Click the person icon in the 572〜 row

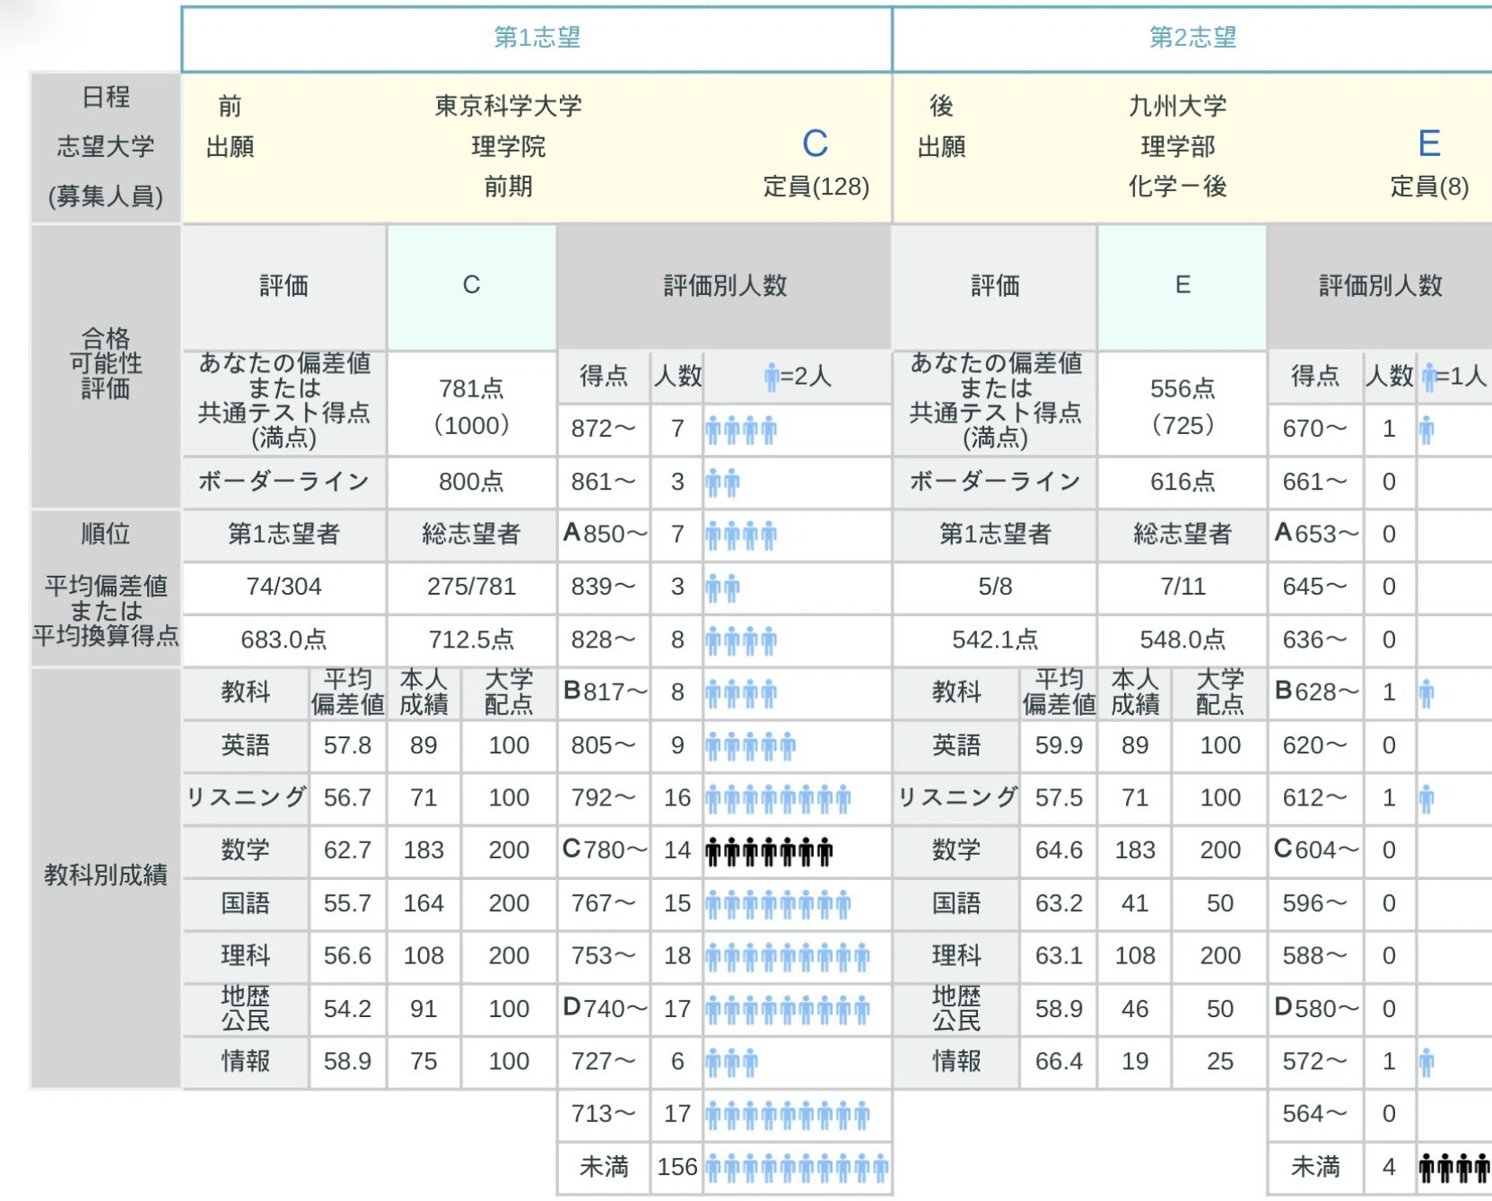coord(1427,1063)
